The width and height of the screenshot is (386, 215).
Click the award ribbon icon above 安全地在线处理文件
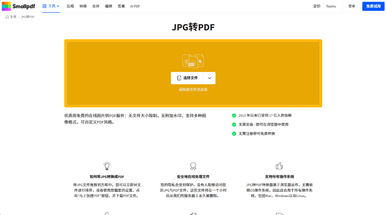pos(193,166)
